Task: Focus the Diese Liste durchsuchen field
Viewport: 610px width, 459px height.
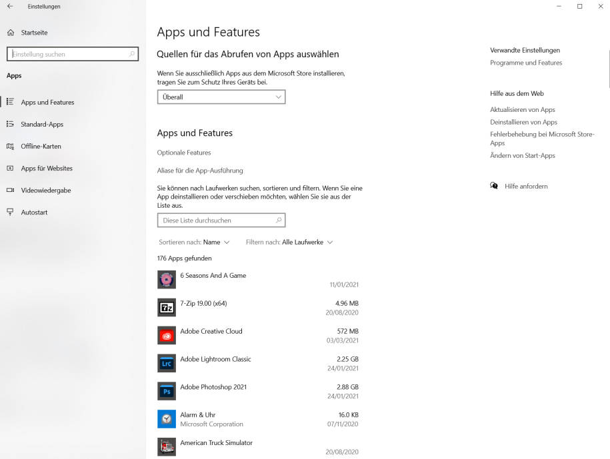Action: click(221, 221)
